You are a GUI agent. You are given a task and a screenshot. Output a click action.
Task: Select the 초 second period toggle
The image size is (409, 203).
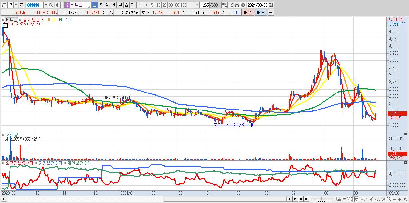tap(126, 5)
